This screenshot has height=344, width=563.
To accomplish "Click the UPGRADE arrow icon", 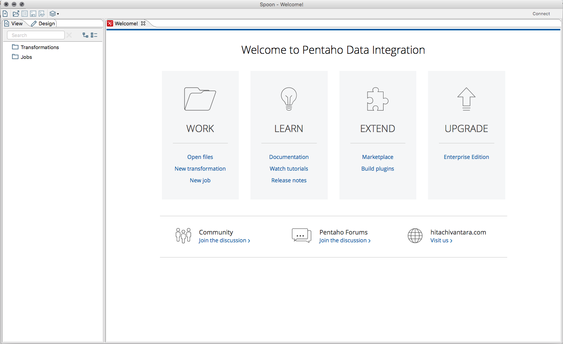I will [x=466, y=99].
